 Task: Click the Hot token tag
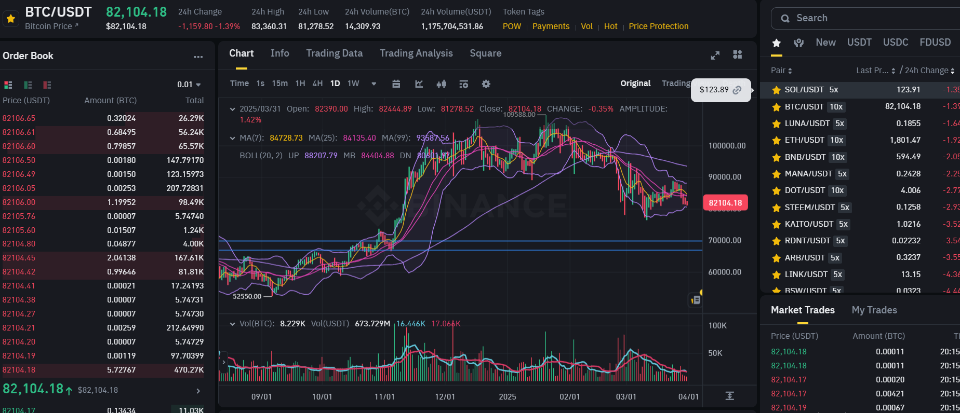click(x=610, y=26)
